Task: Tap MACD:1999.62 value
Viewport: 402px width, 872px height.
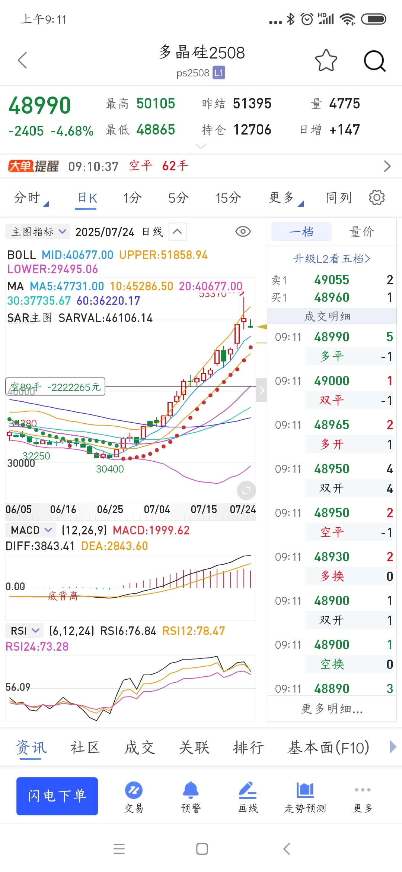Action: click(x=151, y=530)
